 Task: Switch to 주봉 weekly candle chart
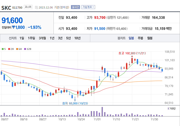(x=140, y=38)
